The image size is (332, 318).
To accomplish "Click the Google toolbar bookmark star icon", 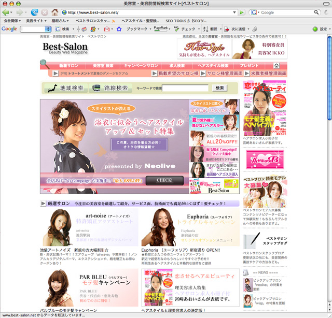I will click(119, 29).
